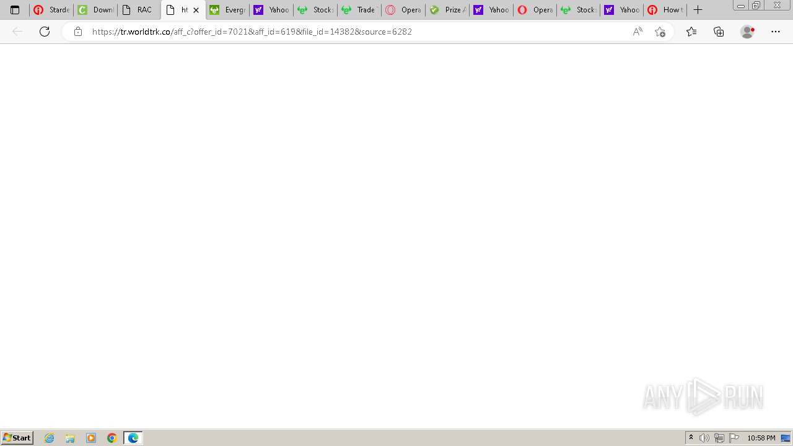Screen dimensions: 793x446
Task: Switch to the Starde tab
Action: coord(51,10)
